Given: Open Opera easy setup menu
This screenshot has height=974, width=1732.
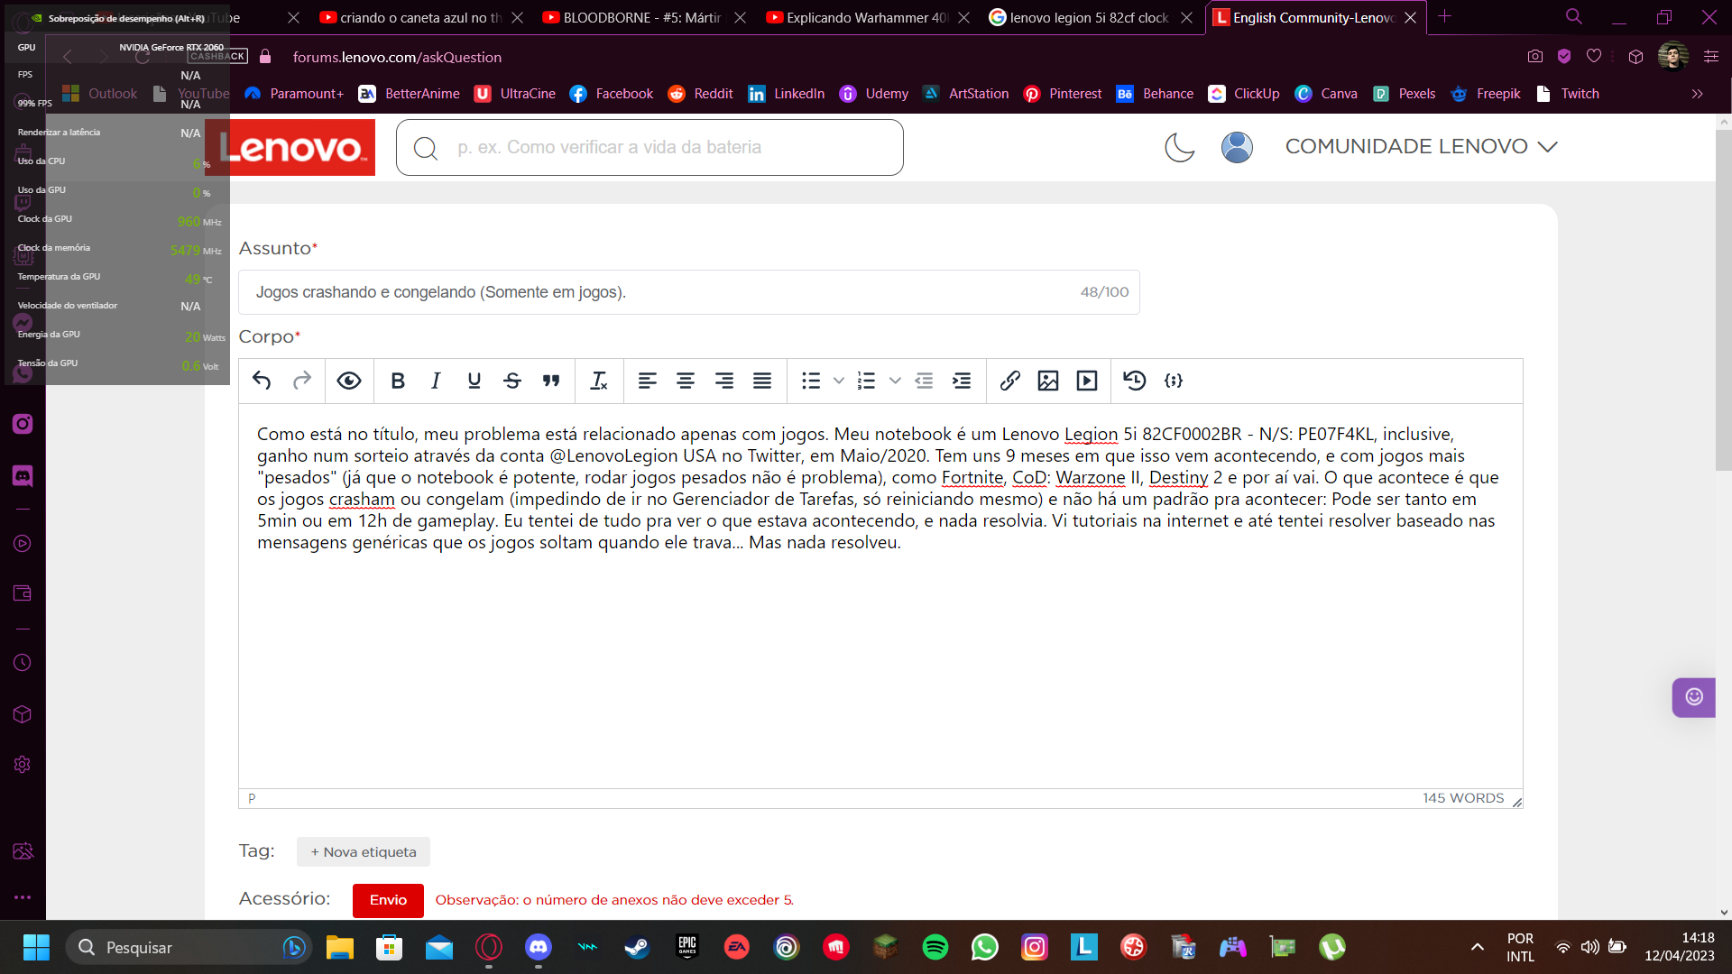Looking at the screenshot, I should [x=1711, y=57].
